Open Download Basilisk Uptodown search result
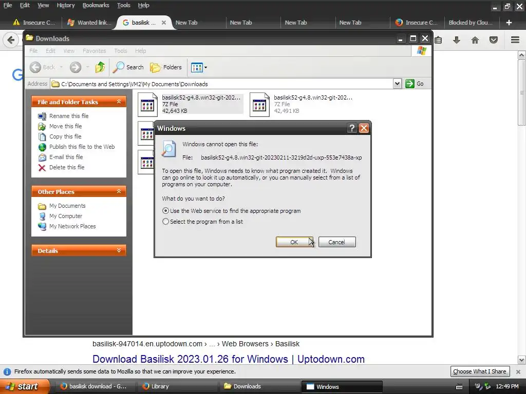 [x=229, y=359]
